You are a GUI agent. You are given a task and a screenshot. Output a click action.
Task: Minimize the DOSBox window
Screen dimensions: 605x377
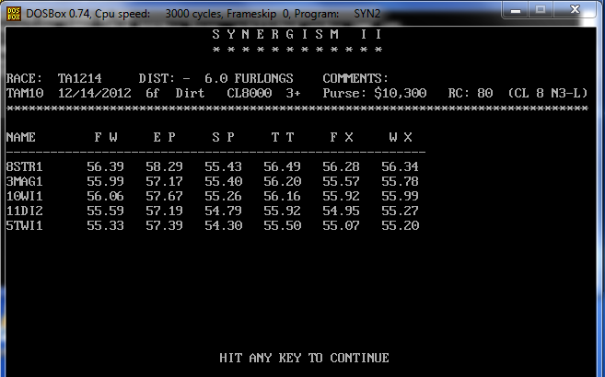[515, 10]
